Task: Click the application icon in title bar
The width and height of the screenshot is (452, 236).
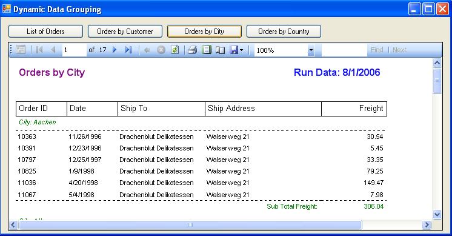Action: 6,9
